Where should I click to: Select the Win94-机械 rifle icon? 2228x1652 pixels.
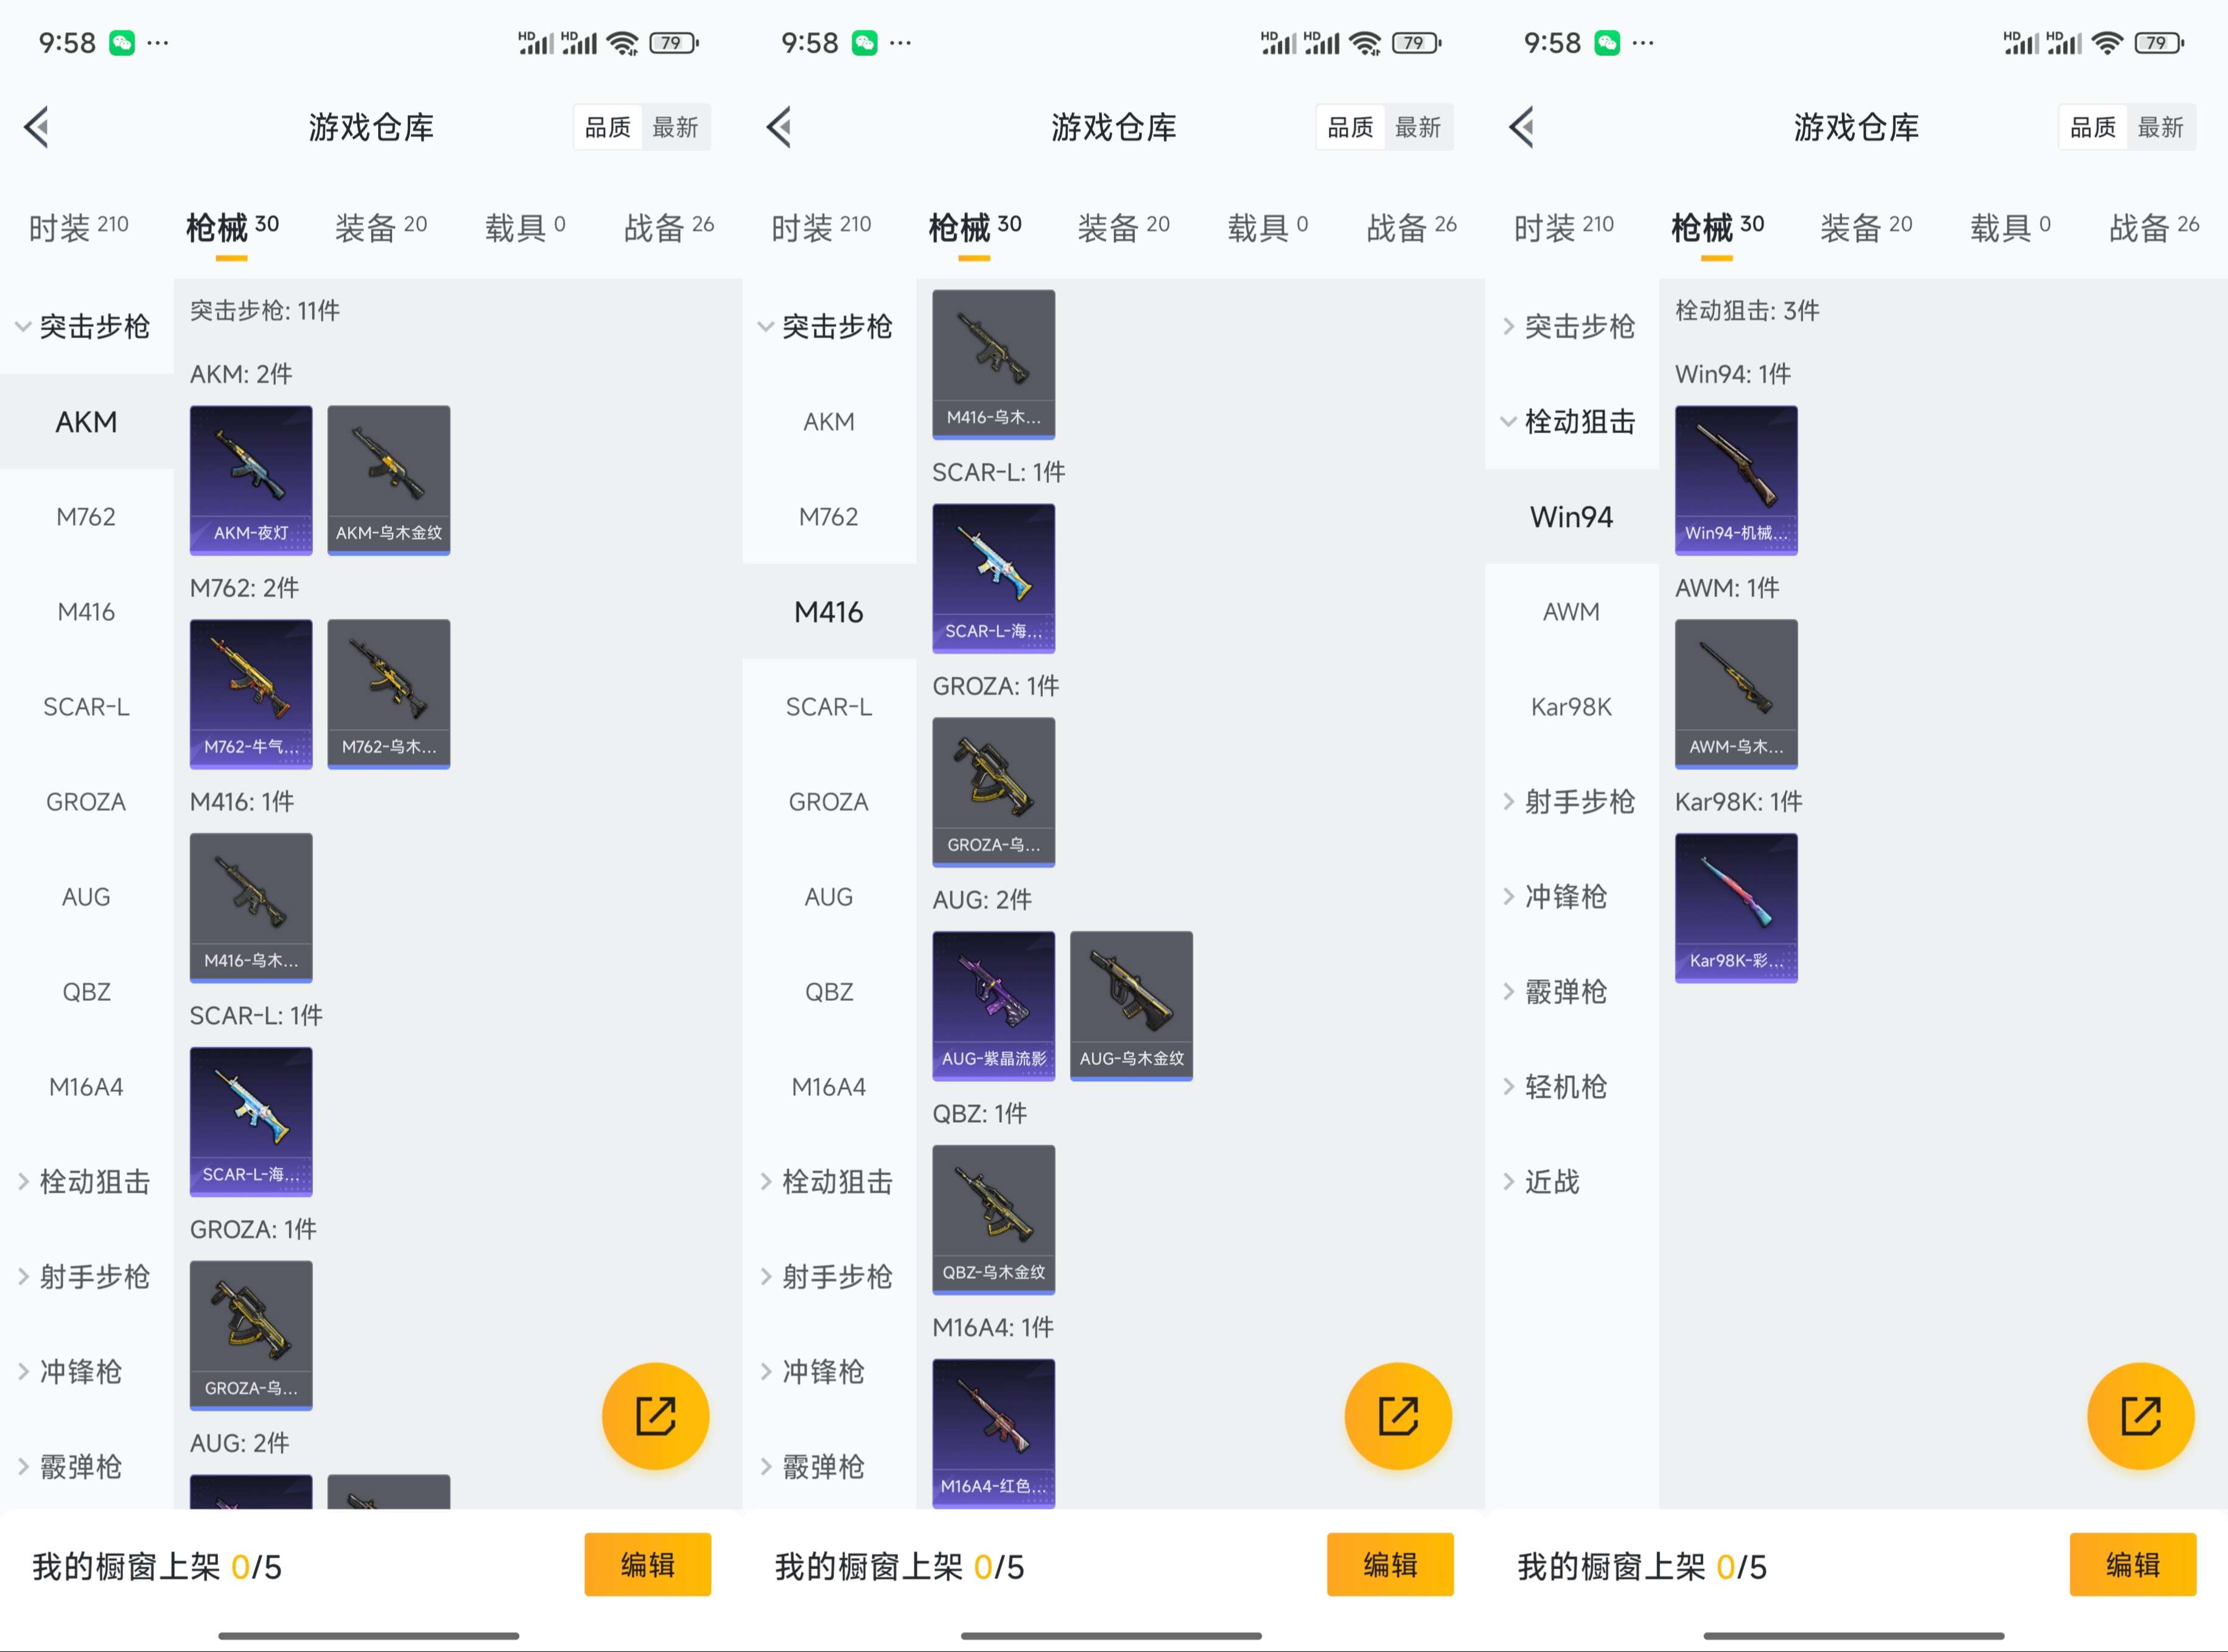click(x=1736, y=481)
